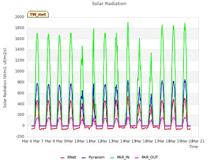Select the Pyranom legend label
This screenshot has height=164, width=219.
96,157
